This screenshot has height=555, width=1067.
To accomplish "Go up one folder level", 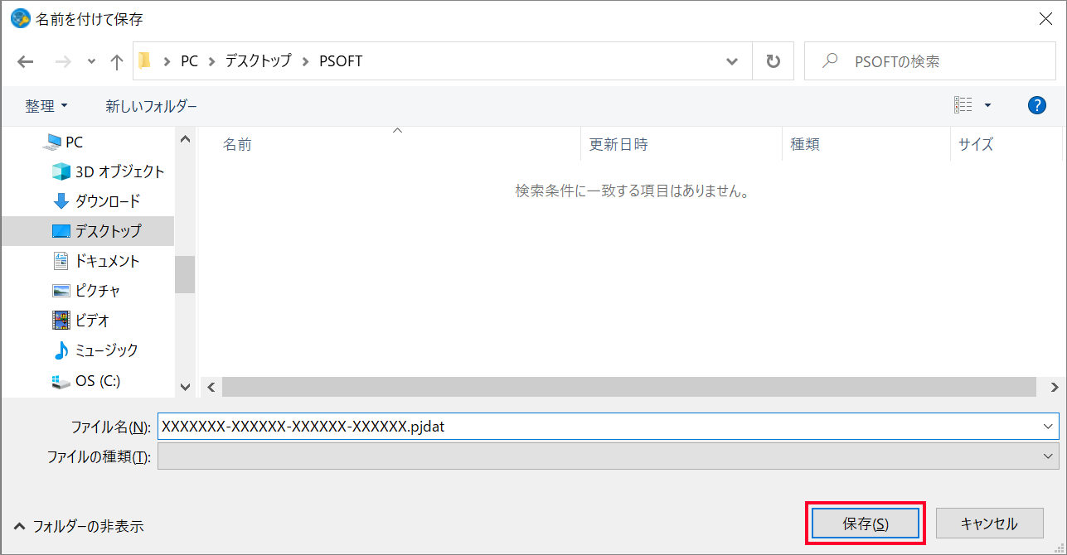I will pos(117,61).
